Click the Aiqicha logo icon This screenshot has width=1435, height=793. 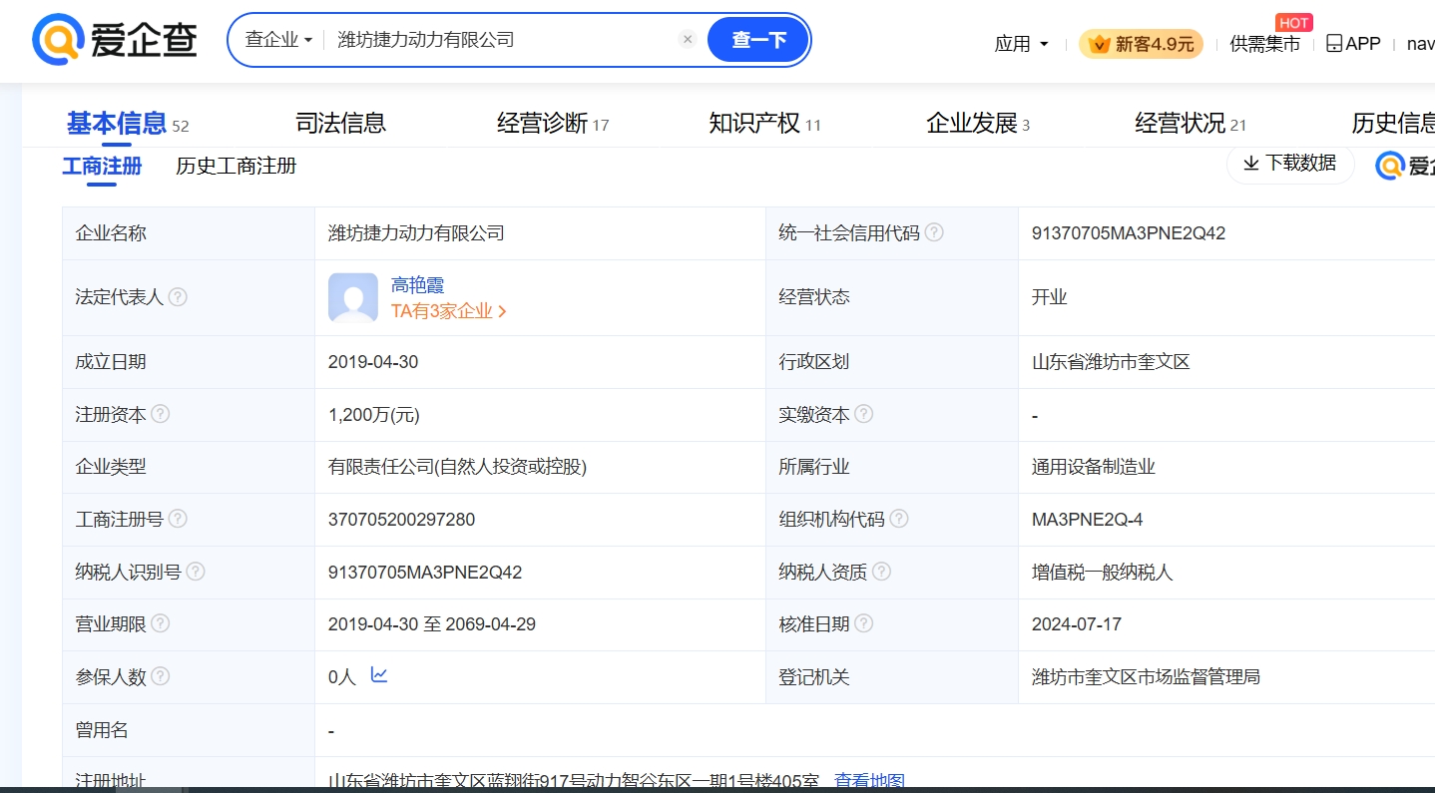click(x=58, y=40)
